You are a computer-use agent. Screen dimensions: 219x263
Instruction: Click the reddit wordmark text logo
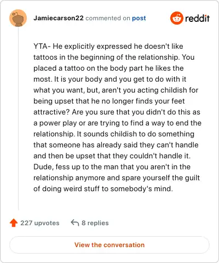tap(197, 18)
